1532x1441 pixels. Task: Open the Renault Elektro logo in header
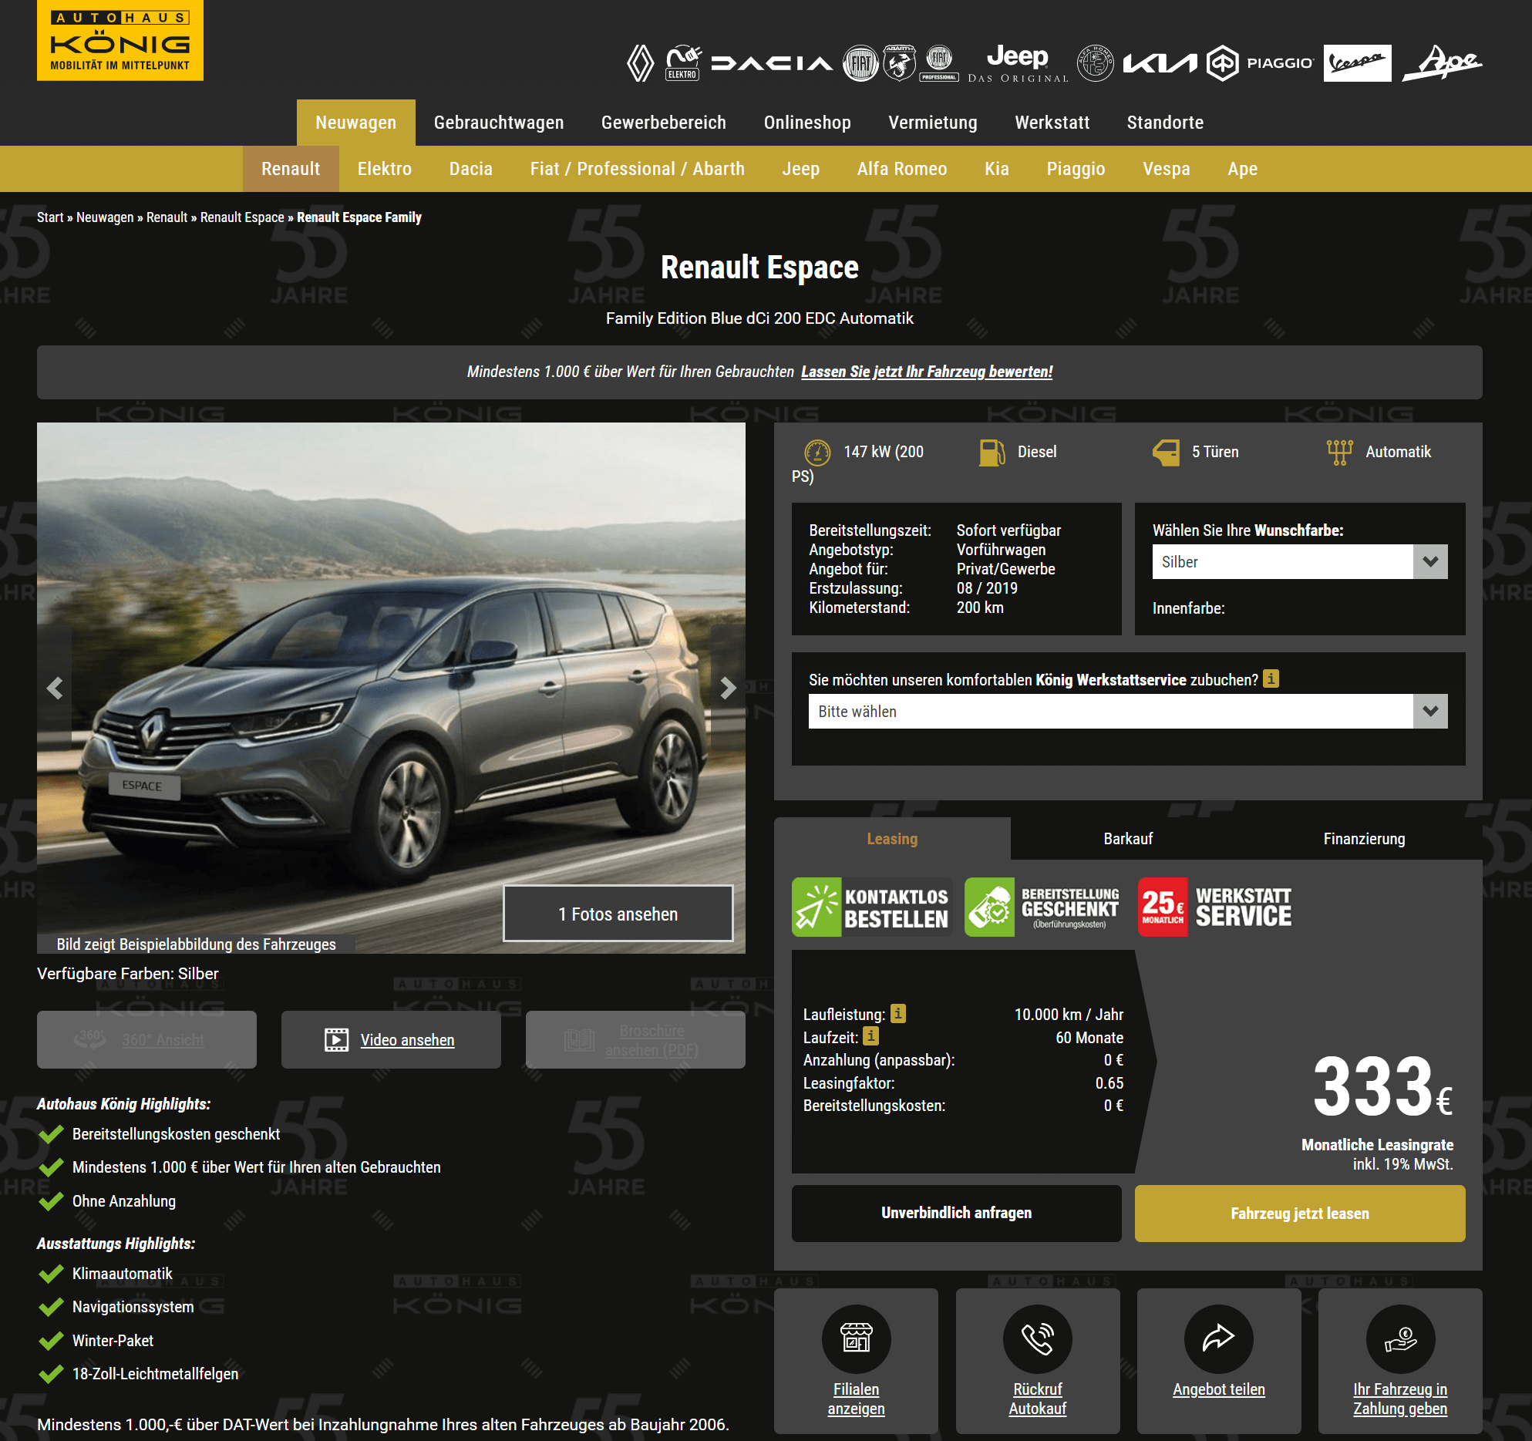click(683, 63)
